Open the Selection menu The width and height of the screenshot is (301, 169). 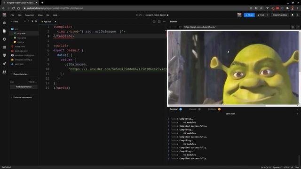click(x=30, y=15)
